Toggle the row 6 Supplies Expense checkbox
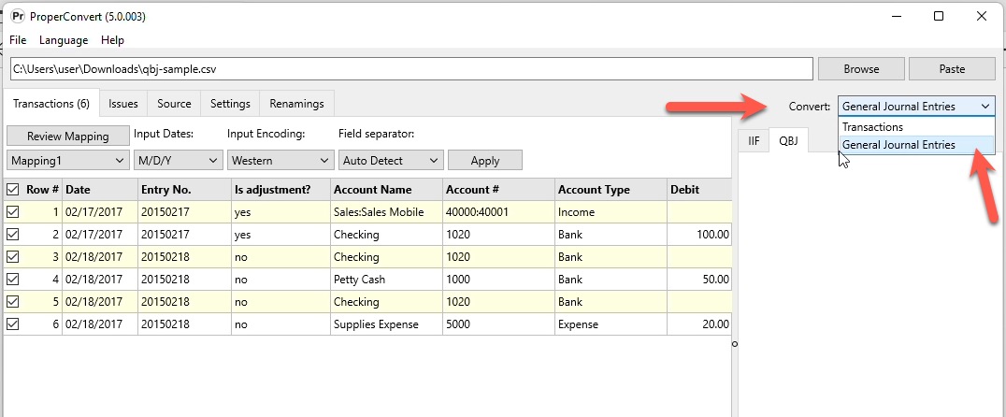 click(x=12, y=324)
